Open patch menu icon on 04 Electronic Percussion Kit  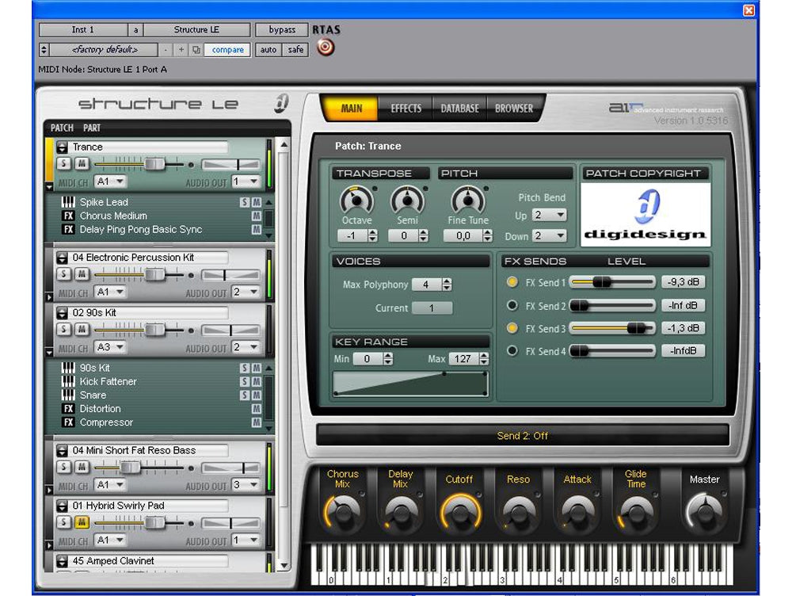point(62,258)
